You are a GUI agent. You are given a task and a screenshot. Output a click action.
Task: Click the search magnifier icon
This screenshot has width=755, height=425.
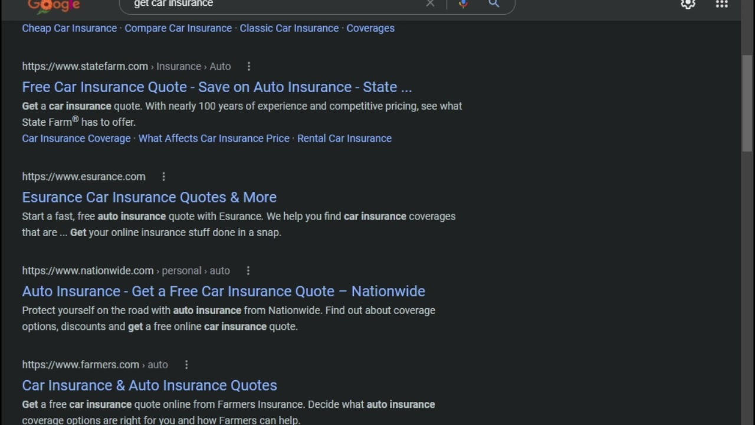point(494,4)
